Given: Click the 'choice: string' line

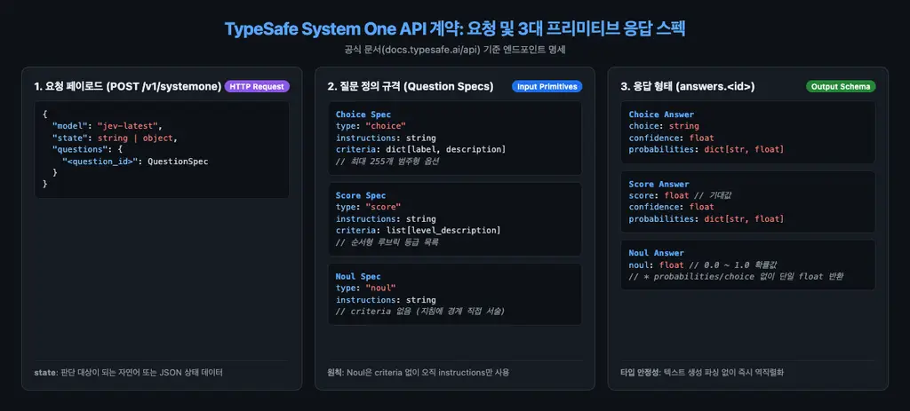Looking at the screenshot, I should pyautogui.click(x=664, y=126).
